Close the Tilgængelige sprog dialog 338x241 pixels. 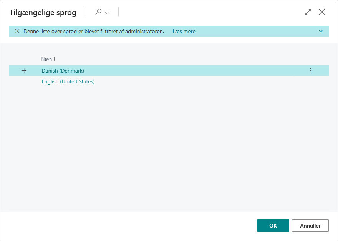tap(322, 12)
